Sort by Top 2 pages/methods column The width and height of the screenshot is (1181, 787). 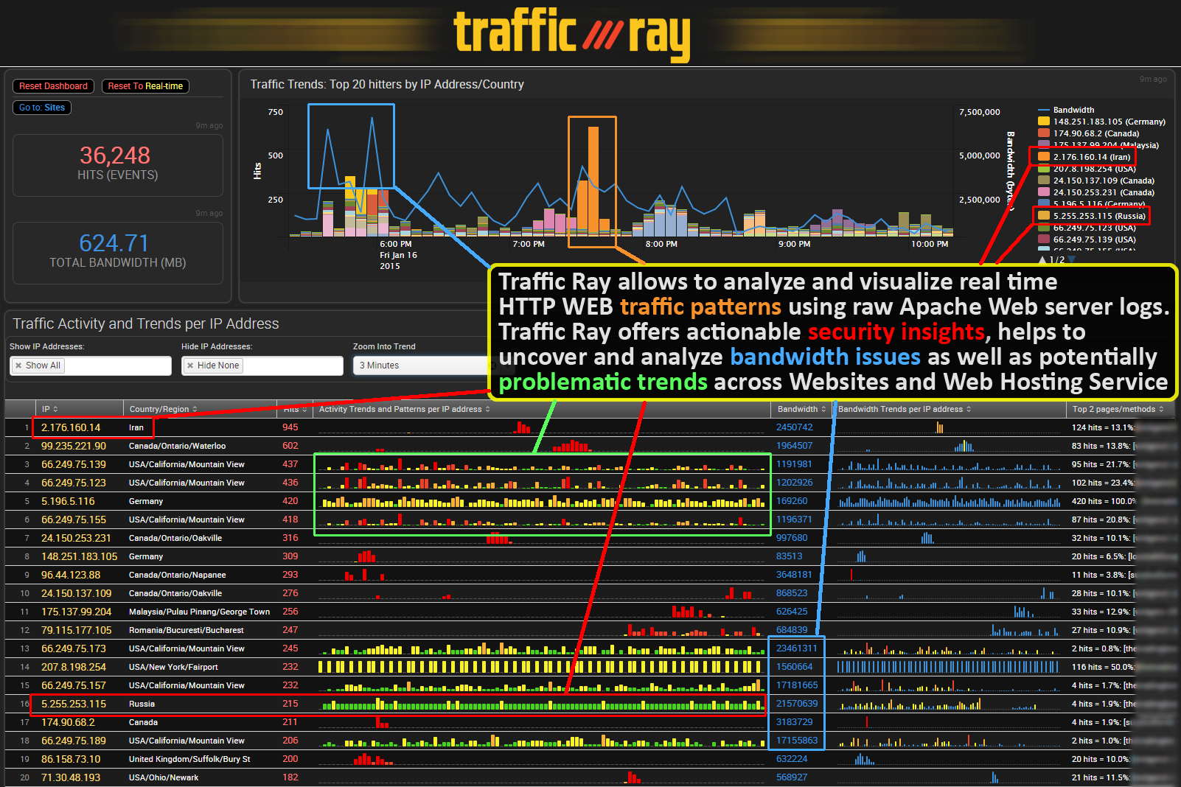click(1118, 409)
